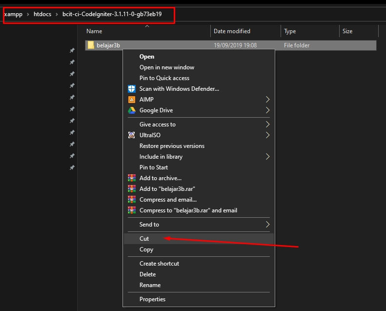Sort files by the Type column header
This screenshot has width=386, height=311.
coord(290,31)
